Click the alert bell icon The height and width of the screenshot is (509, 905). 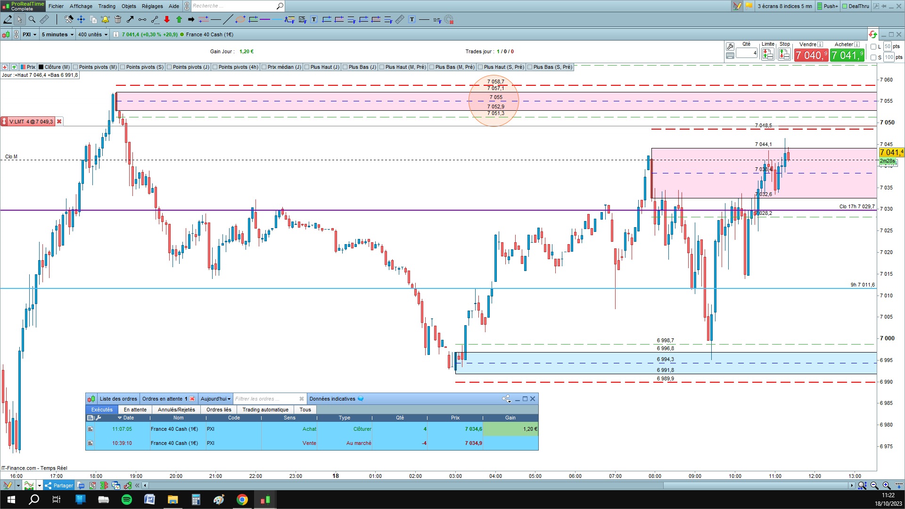(x=105, y=19)
